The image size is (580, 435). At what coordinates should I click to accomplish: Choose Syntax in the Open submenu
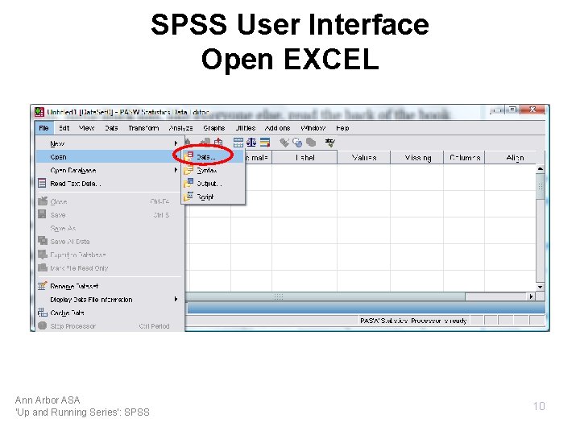(x=213, y=170)
